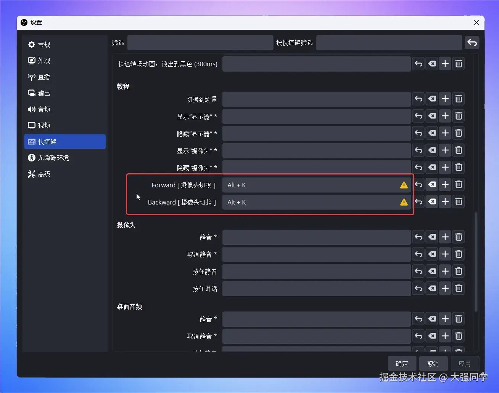499x393 pixels.
Task: Clear the Forward 摄像头切换 hotkey binding
Action: click(431, 185)
